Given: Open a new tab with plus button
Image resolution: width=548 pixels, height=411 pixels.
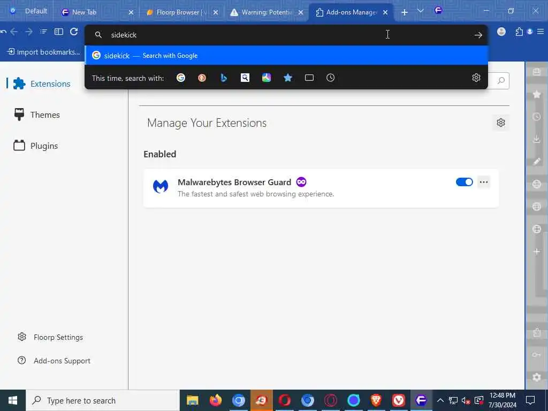Looking at the screenshot, I should 405,12.
